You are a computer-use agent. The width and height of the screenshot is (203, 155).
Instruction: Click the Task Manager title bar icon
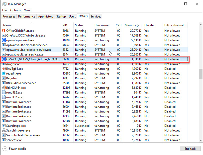pos(4,4)
